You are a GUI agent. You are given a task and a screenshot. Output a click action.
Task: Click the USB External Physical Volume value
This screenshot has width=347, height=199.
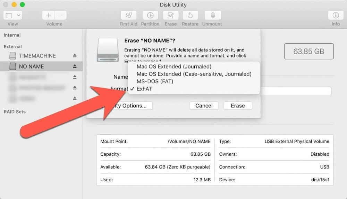297,142
